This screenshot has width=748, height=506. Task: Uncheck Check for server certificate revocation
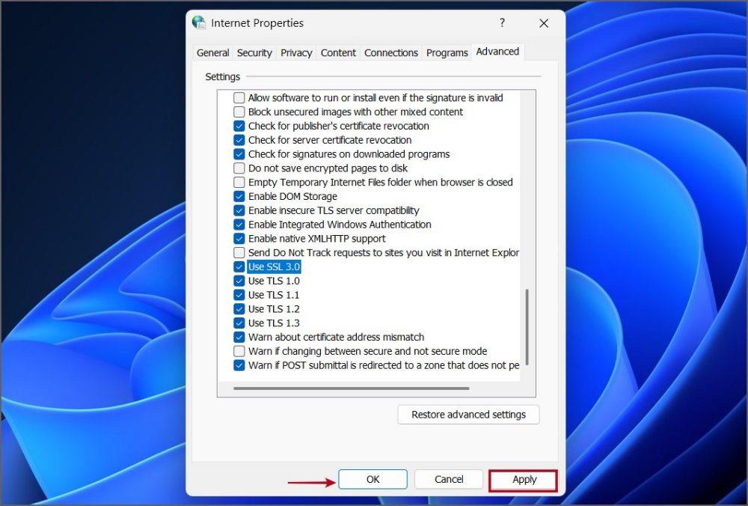[x=239, y=140]
